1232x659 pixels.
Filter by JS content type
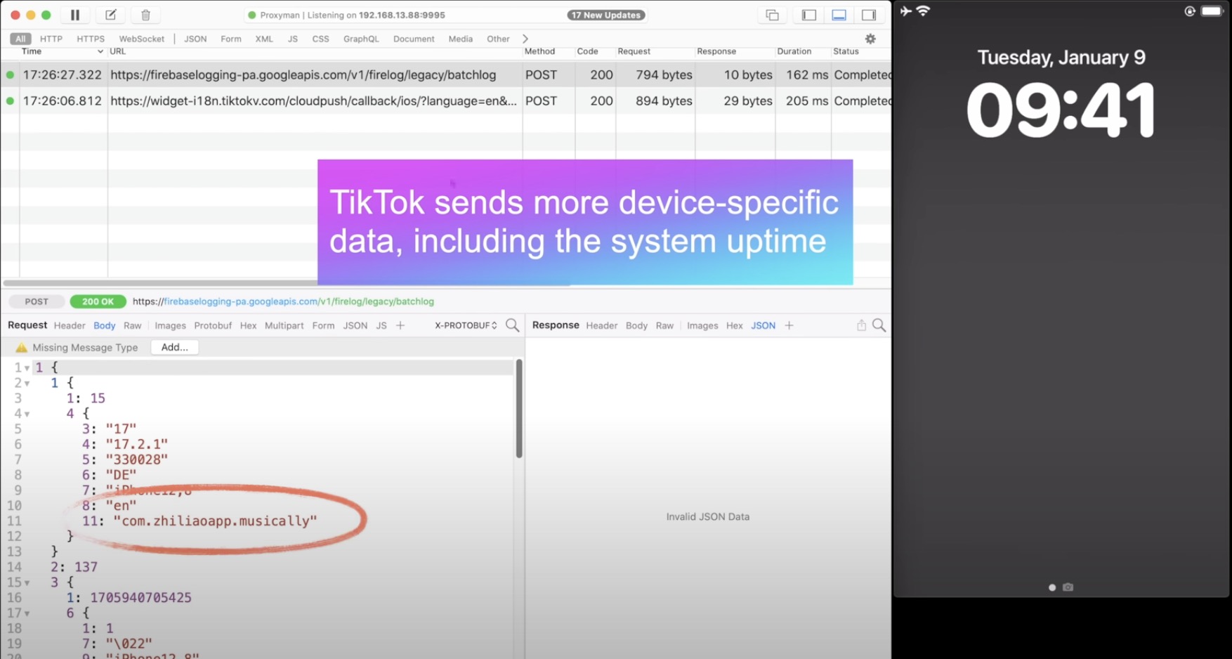click(x=292, y=39)
